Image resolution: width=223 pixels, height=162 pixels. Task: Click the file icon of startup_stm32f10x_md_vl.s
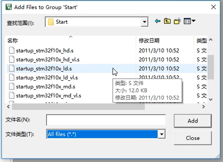click(12, 95)
